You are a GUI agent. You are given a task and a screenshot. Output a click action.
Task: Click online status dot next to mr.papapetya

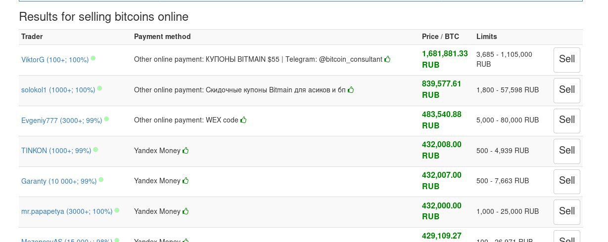click(117, 210)
